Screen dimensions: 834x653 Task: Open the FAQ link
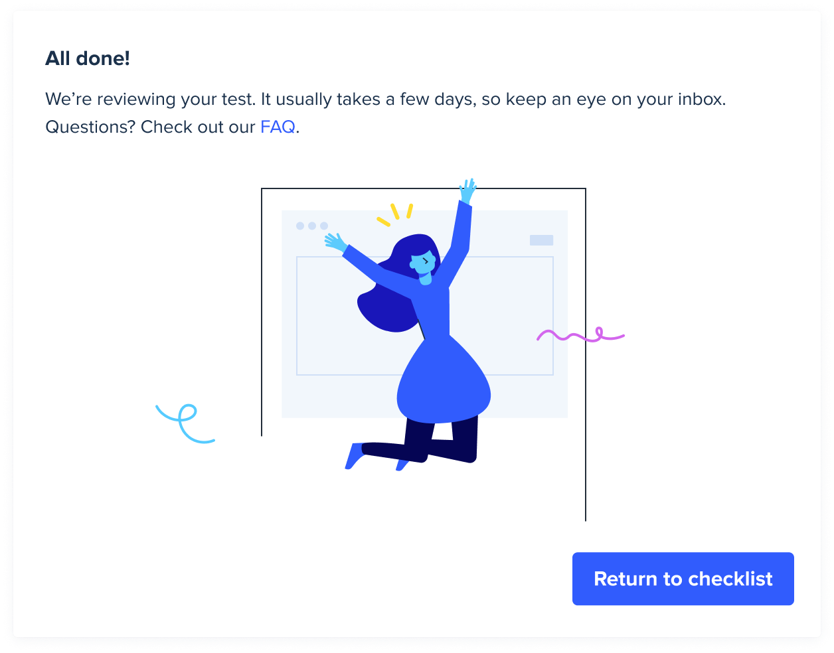pyautogui.click(x=278, y=127)
